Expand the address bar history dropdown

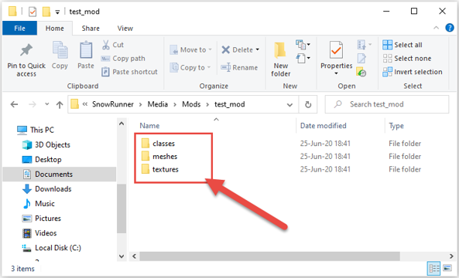(289, 104)
